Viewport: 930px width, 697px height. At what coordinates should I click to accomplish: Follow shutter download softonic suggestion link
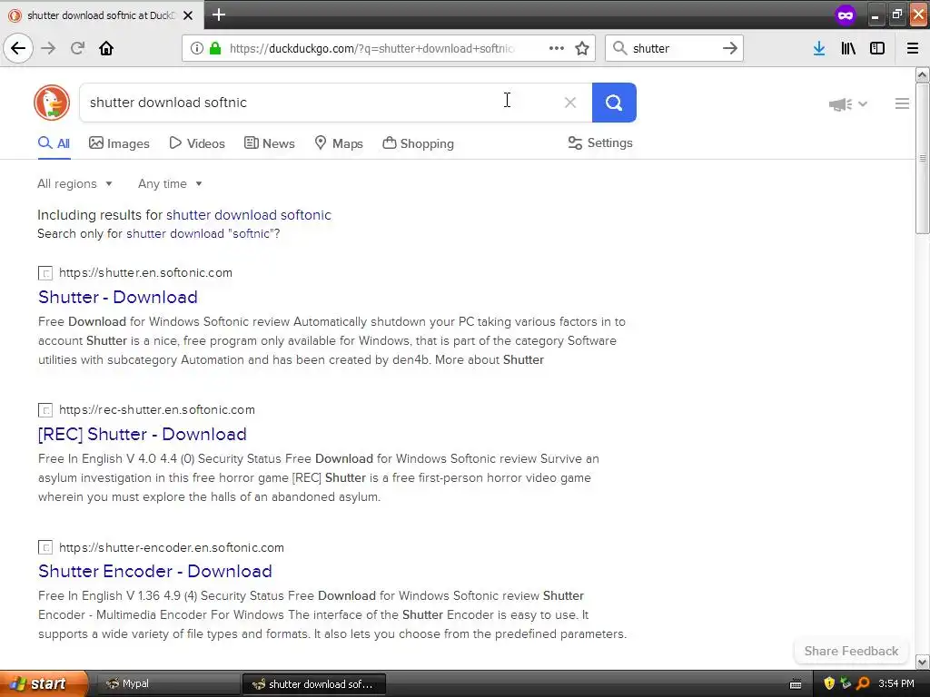click(x=249, y=214)
